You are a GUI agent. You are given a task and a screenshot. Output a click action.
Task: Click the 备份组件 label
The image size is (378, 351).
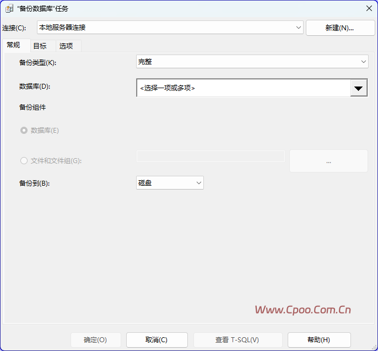33,107
